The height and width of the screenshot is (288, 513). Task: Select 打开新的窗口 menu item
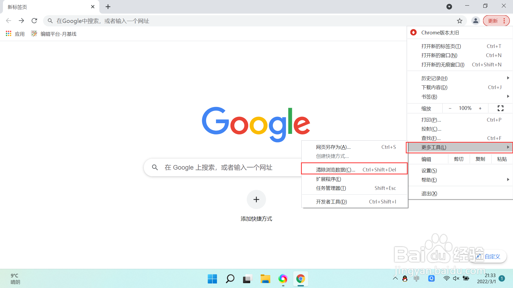click(x=460, y=55)
